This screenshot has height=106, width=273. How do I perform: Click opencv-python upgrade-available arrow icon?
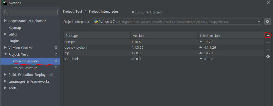(201, 47)
